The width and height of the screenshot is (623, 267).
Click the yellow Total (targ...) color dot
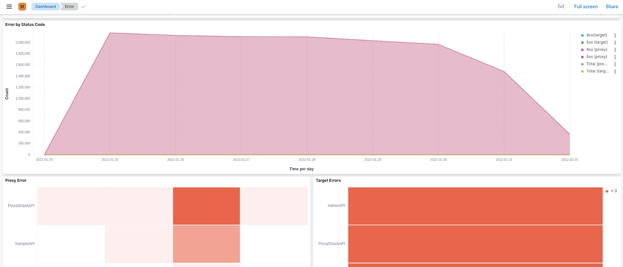click(582, 71)
